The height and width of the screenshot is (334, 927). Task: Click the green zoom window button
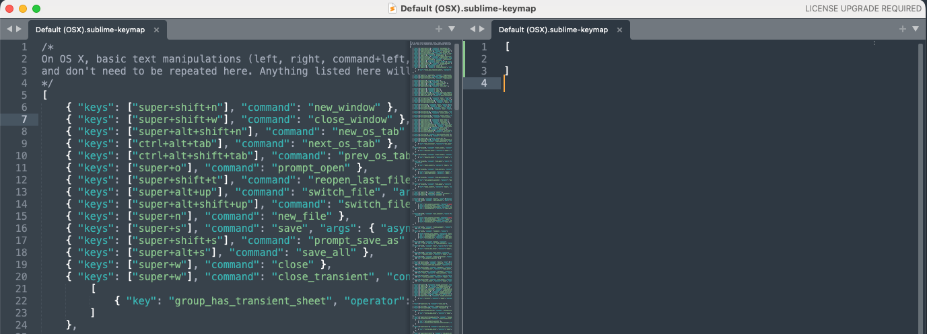(36, 9)
